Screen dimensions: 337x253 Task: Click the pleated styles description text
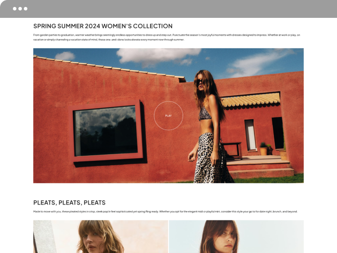tap(166, 212)
